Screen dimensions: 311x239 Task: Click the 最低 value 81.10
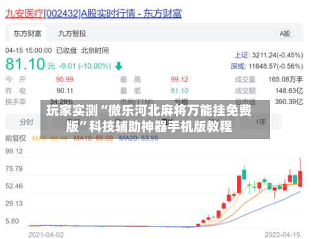179,91
